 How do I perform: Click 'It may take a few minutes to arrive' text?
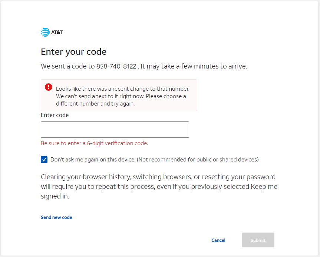pyautogui.click(x=194, y=67)
